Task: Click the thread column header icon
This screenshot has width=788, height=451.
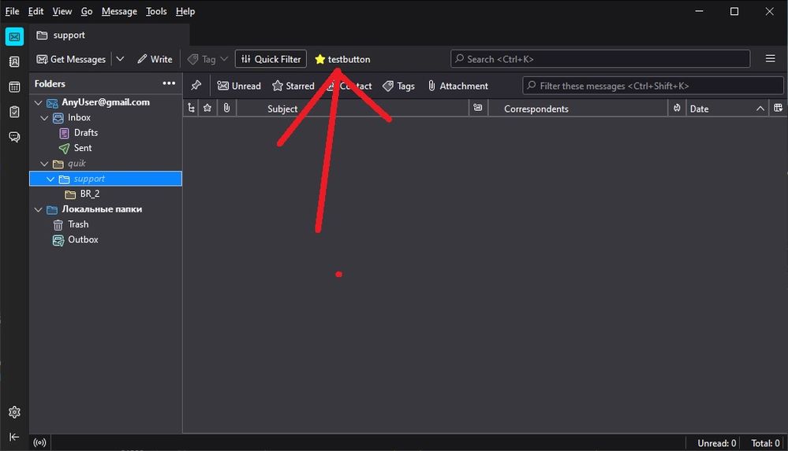Action: click(x=191, y=108)
